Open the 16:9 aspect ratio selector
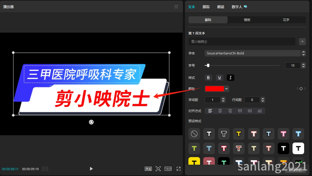 (x=168, y=169)
